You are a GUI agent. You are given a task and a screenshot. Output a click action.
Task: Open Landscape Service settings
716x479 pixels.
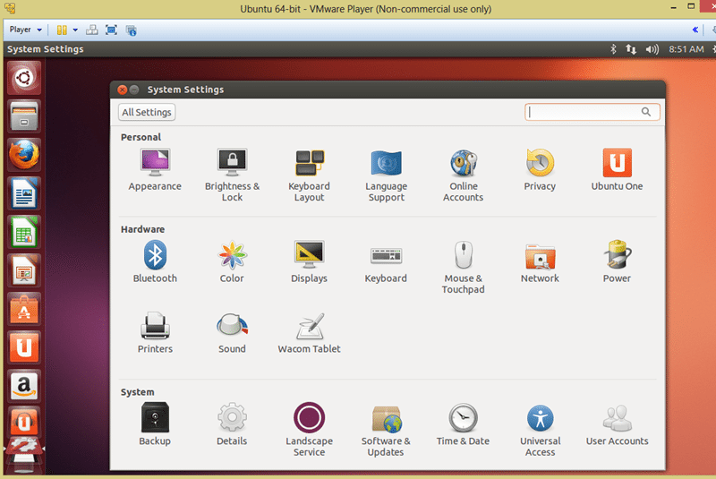[309, 430]
